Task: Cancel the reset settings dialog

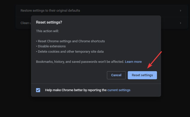Action: tap(116, 75)
